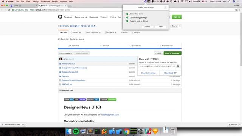
Task: Click Show All in the downloads bar
Action: pos(233,124)
